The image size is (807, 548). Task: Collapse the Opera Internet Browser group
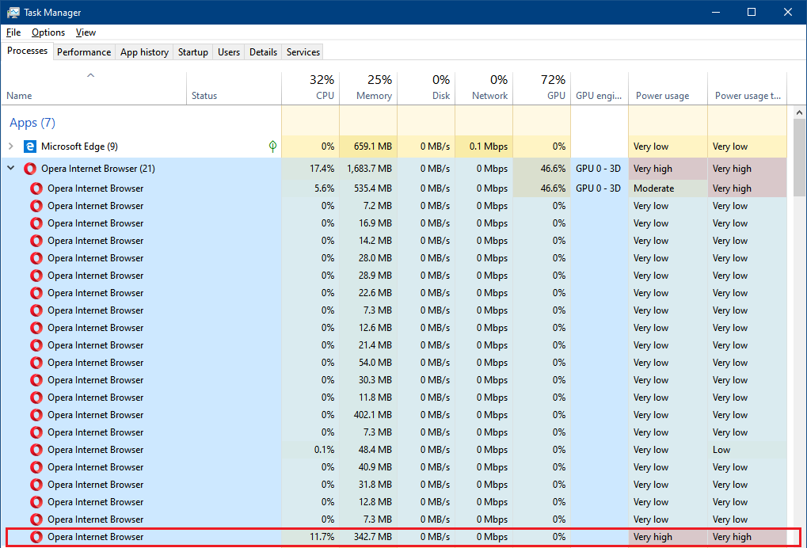click(x=11, y=169)
